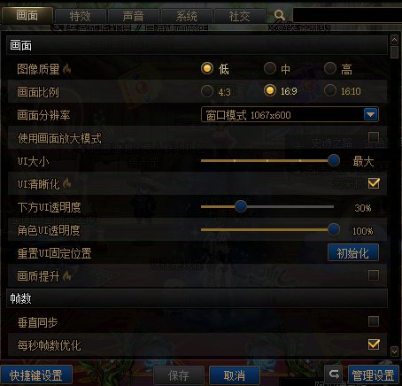
Task: Switch to the 特效 tab
Action: 80,16
